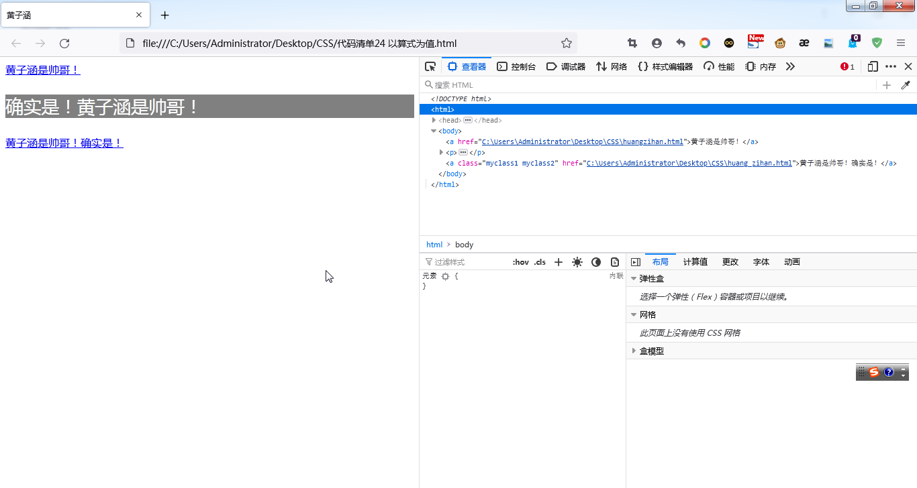Focus the 搜索 HTML search field
Viewport: 917px width, 488px height.
[x=648, y=85]
